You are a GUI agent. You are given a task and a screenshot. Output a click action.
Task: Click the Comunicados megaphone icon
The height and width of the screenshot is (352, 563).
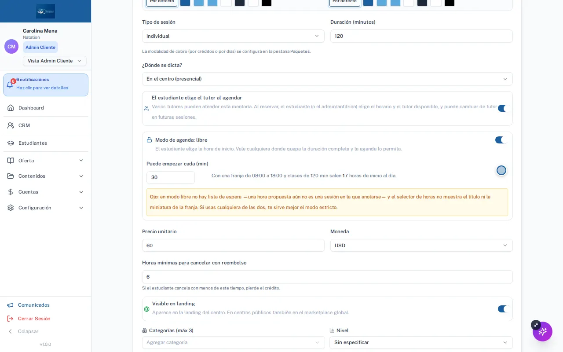coord(10,305)
